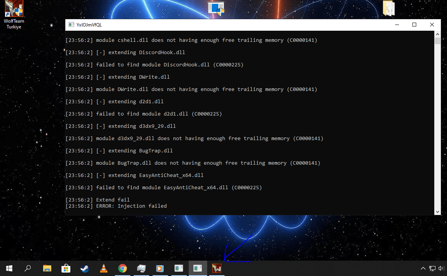Click 'extending DWrite.dll' log line
Screen dimensions: 447x276
(118, 77)
